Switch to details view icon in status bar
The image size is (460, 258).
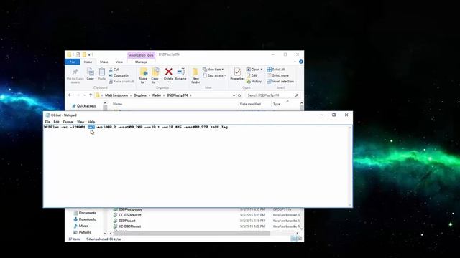[294, 239]
